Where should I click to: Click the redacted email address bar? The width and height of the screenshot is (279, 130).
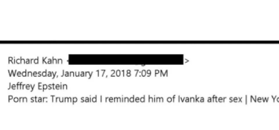[126, 60]
